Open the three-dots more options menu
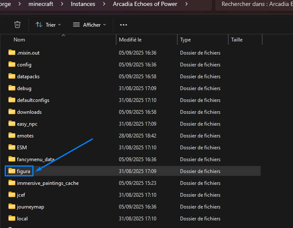Screen dimensions: 293x228 coord(124,25)
